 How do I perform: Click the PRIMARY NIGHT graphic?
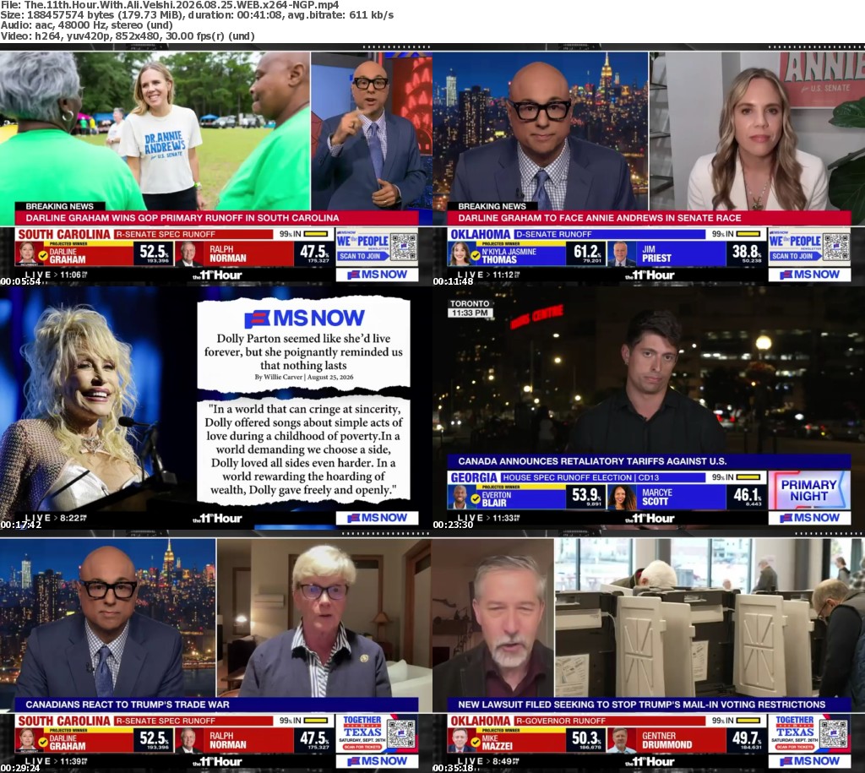(x=809, y=490)
